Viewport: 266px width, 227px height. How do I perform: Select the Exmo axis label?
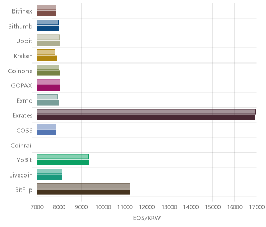click(x=24, y=100)
